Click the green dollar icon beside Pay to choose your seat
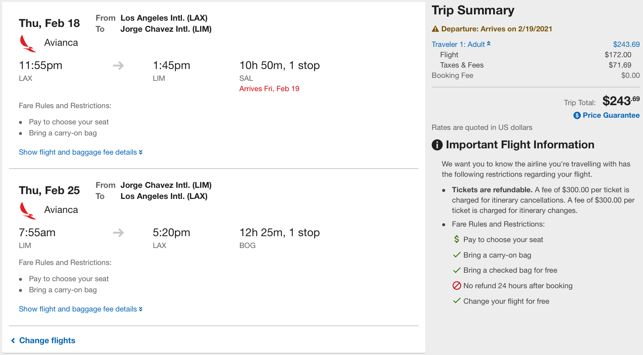Viewport: 643px width, 355px height. point(457,239)
